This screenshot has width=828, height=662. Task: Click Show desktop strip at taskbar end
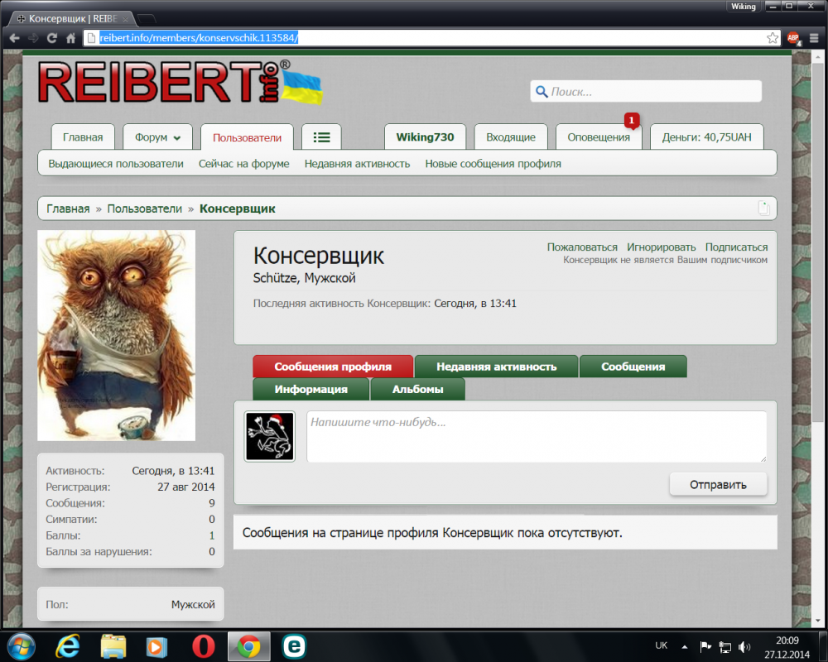click(824, 645)
